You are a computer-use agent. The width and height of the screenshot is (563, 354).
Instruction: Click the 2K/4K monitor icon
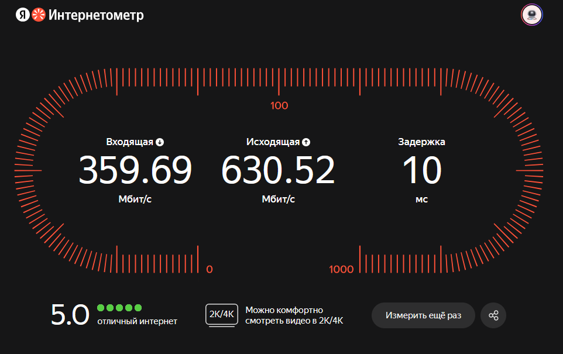[x=222, y=315]
